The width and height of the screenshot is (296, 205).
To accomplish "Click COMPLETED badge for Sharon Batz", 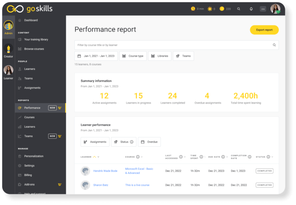I will 264,185.
